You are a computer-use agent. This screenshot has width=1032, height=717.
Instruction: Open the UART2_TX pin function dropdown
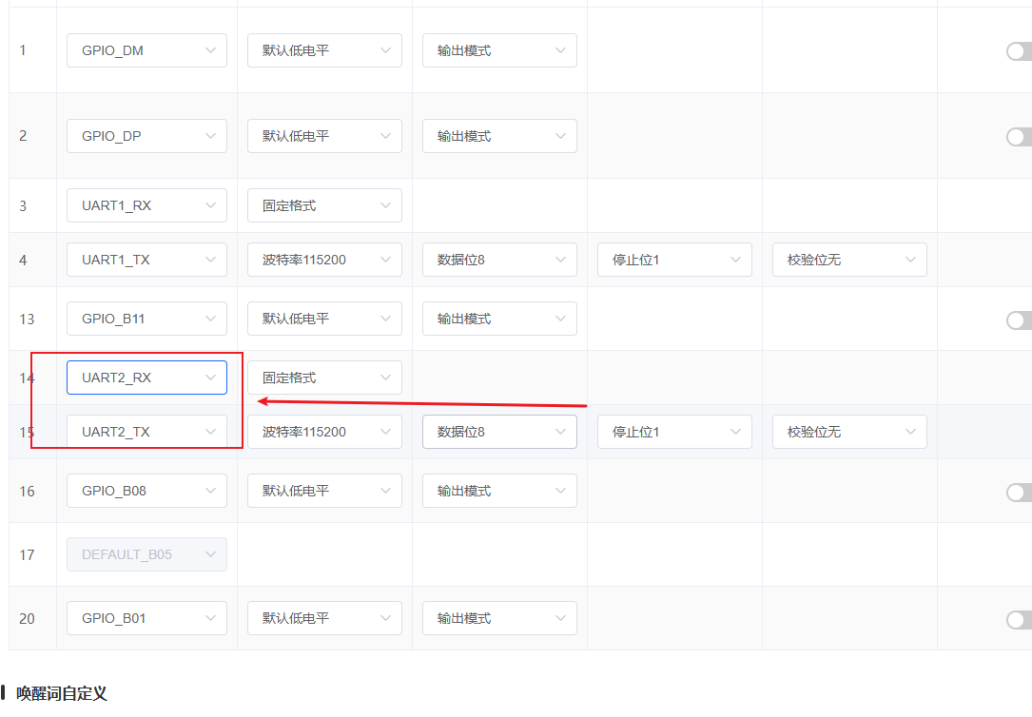pos(146,431)
